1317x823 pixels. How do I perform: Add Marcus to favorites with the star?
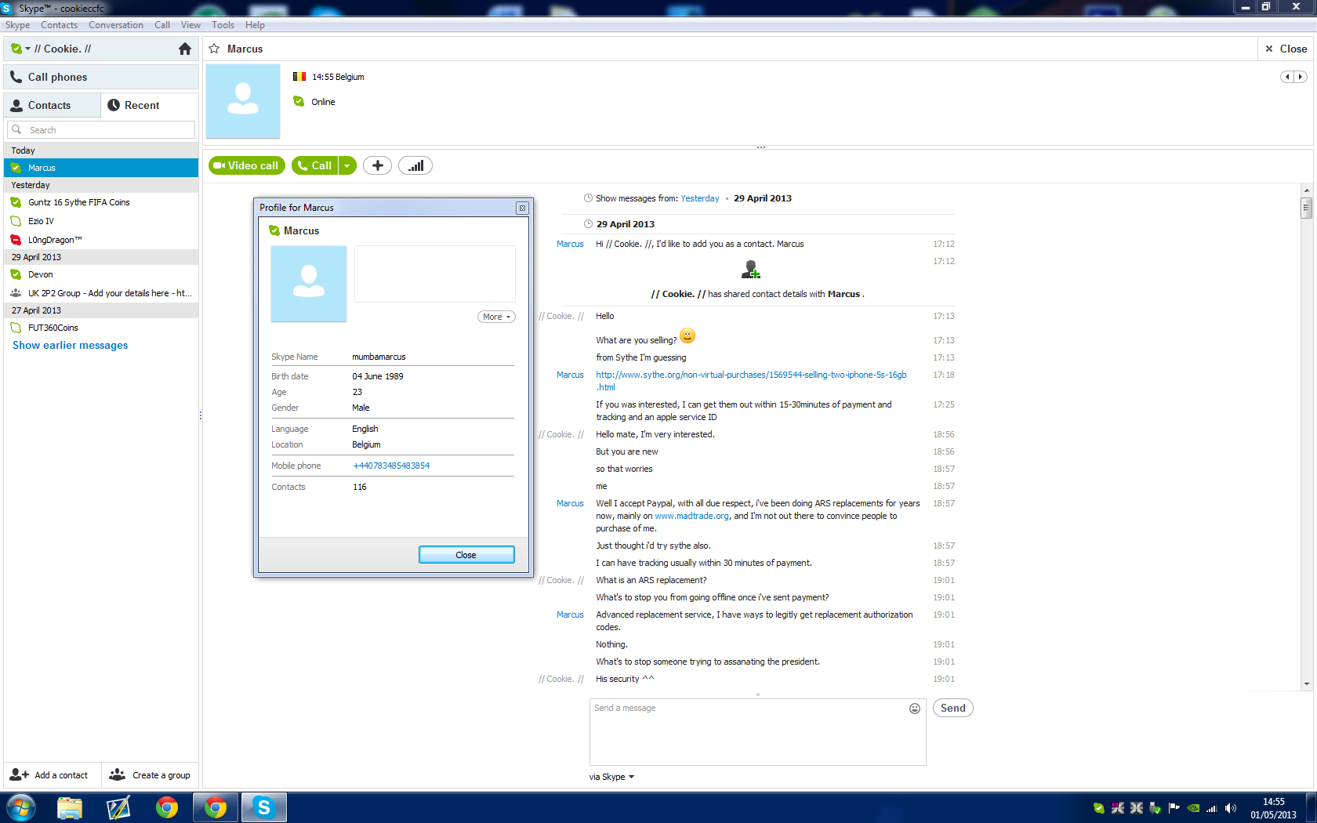214,49
